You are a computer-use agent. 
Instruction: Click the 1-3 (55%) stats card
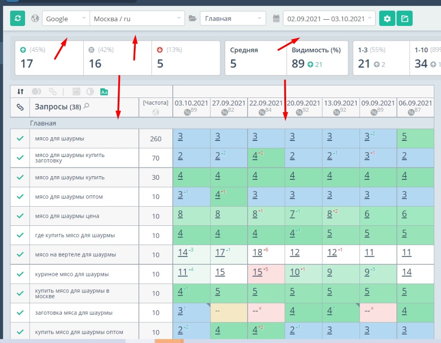point(381,58)
